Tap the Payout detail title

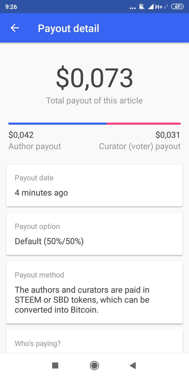(x=69, y=28)
